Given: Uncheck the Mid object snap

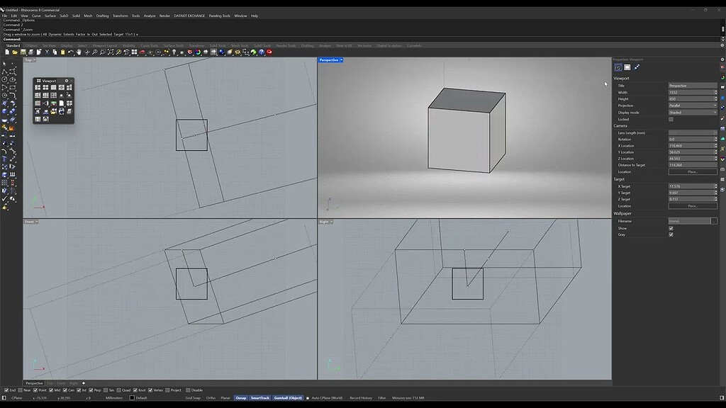Looking at the screenshot, I should tap(50, 390).
